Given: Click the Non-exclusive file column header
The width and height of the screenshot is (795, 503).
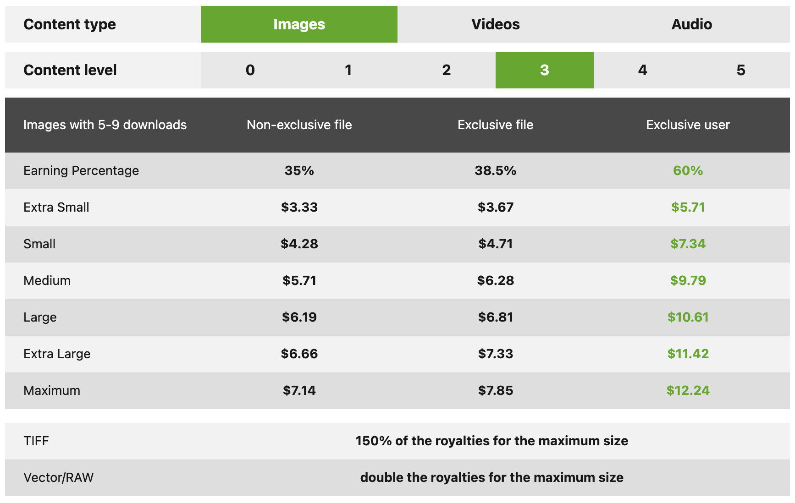Looking at the screenshot, I should click(299, 125).
